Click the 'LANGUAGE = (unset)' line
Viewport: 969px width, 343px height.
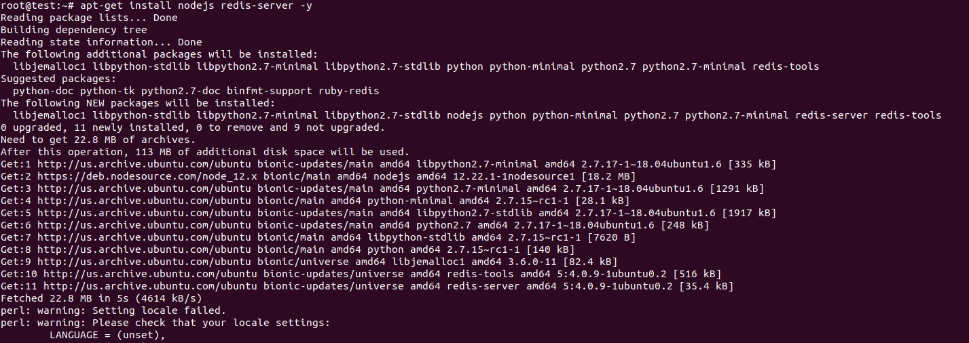click(x=107, y=335)
